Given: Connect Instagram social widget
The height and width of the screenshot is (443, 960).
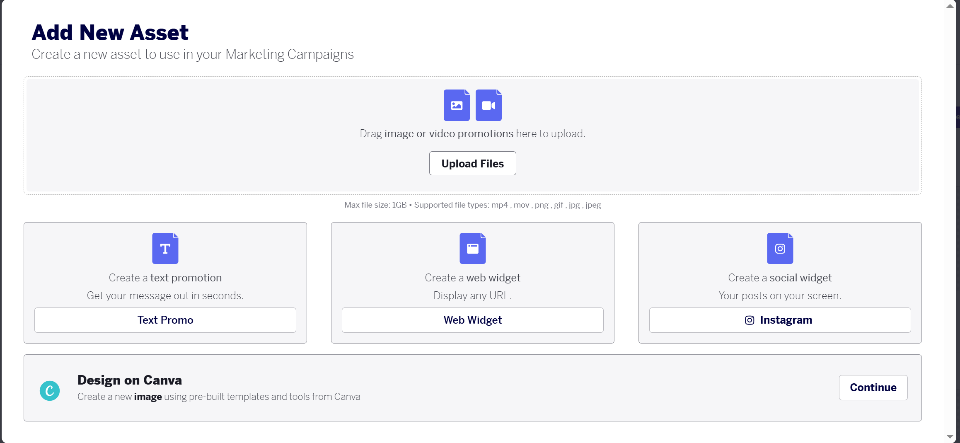Looking at the screenshot, I should coord(780,320).
